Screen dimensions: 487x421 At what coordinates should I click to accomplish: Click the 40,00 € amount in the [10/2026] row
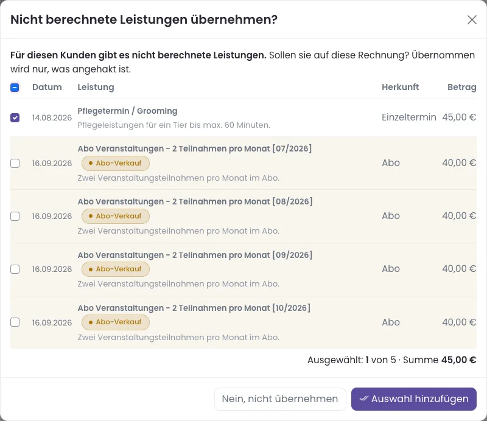pyautogui.click(x=459, y=322)
